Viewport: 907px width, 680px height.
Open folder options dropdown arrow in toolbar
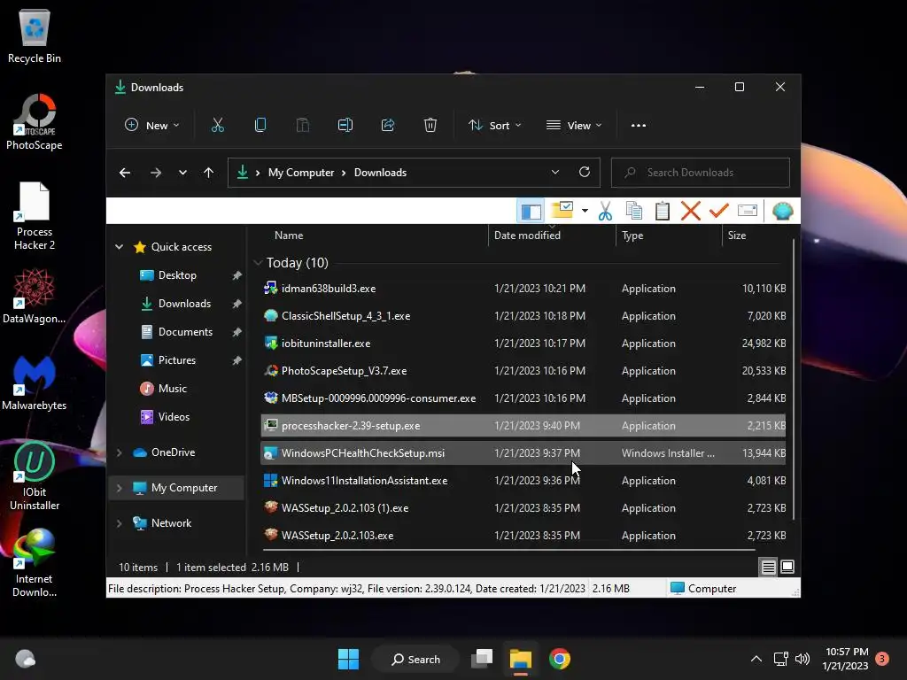[x=585, y=211]
